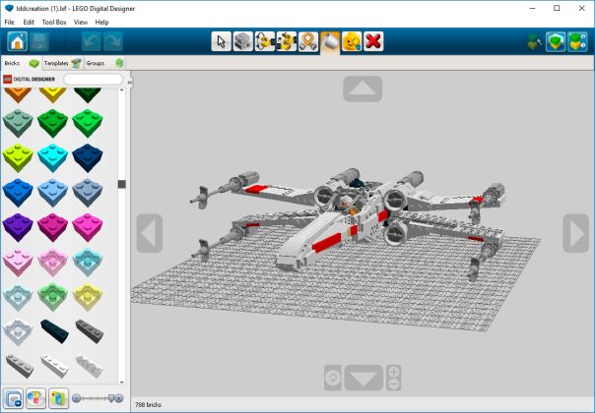Open the View menu
The image size is (595, 413).
pos(81,22)
